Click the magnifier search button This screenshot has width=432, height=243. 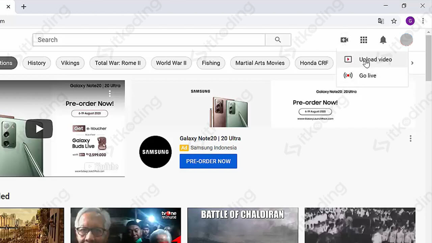tap(278, 40)
